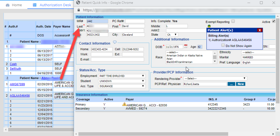The height and width of the screenshot is (136, 280).
Task: Click the Zip code field
Action: [97, 35]
